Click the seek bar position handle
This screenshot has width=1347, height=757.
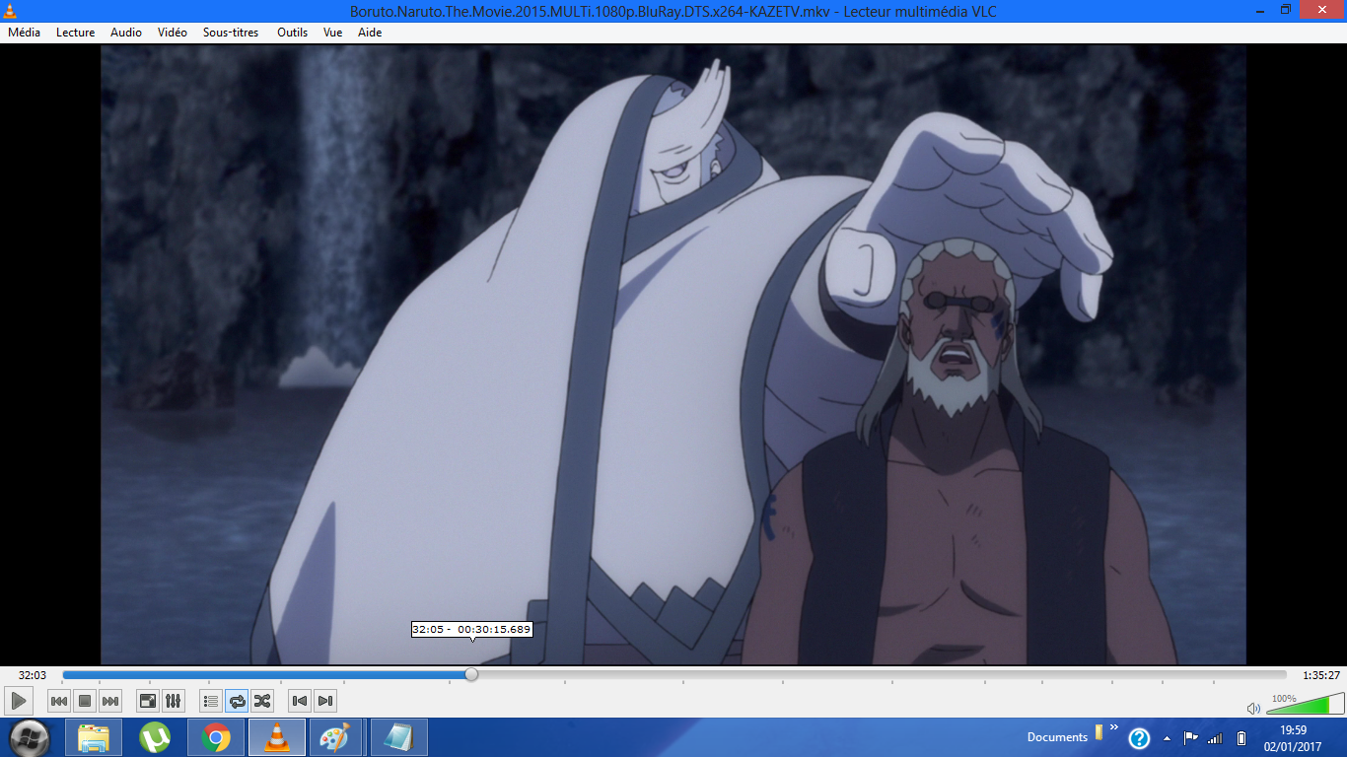[471, 674]
